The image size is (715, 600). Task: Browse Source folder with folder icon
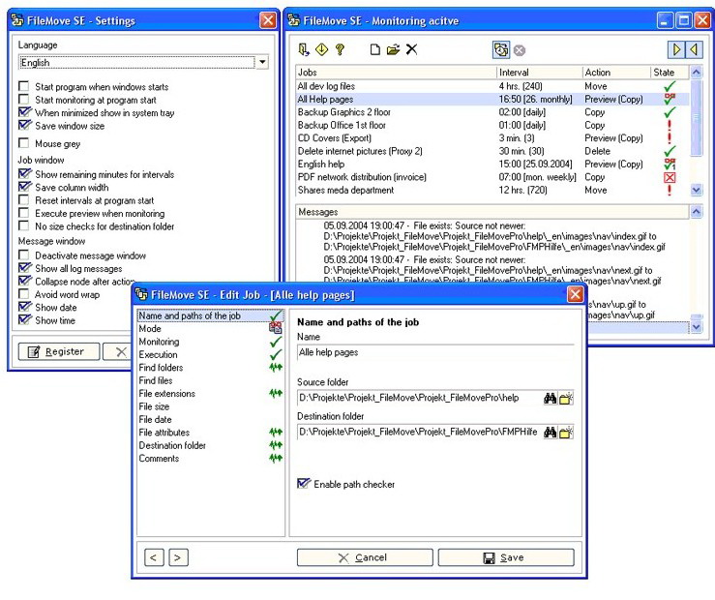566,398
